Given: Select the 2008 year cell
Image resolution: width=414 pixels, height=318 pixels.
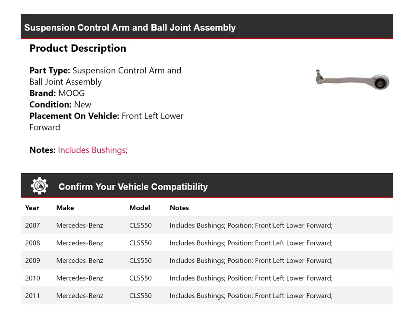Looking at the screenshot, I should pyautogui.click(x=32, y=243).
